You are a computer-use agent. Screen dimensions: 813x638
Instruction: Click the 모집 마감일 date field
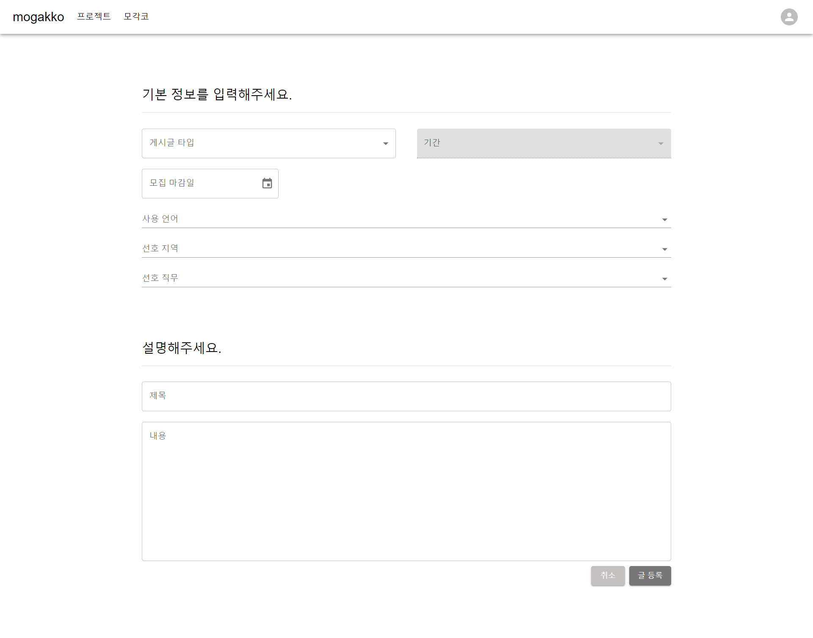tap(199, 183)
